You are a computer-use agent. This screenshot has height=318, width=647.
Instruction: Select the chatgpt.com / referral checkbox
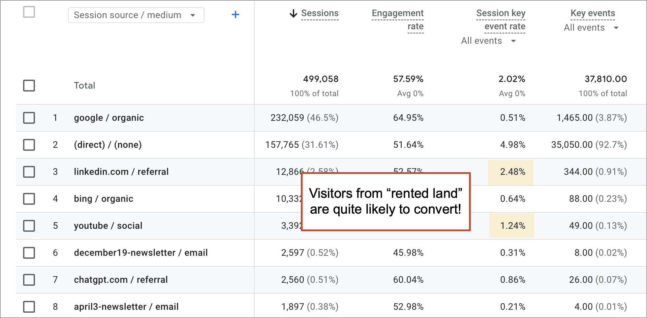click(x=29, y=280)
